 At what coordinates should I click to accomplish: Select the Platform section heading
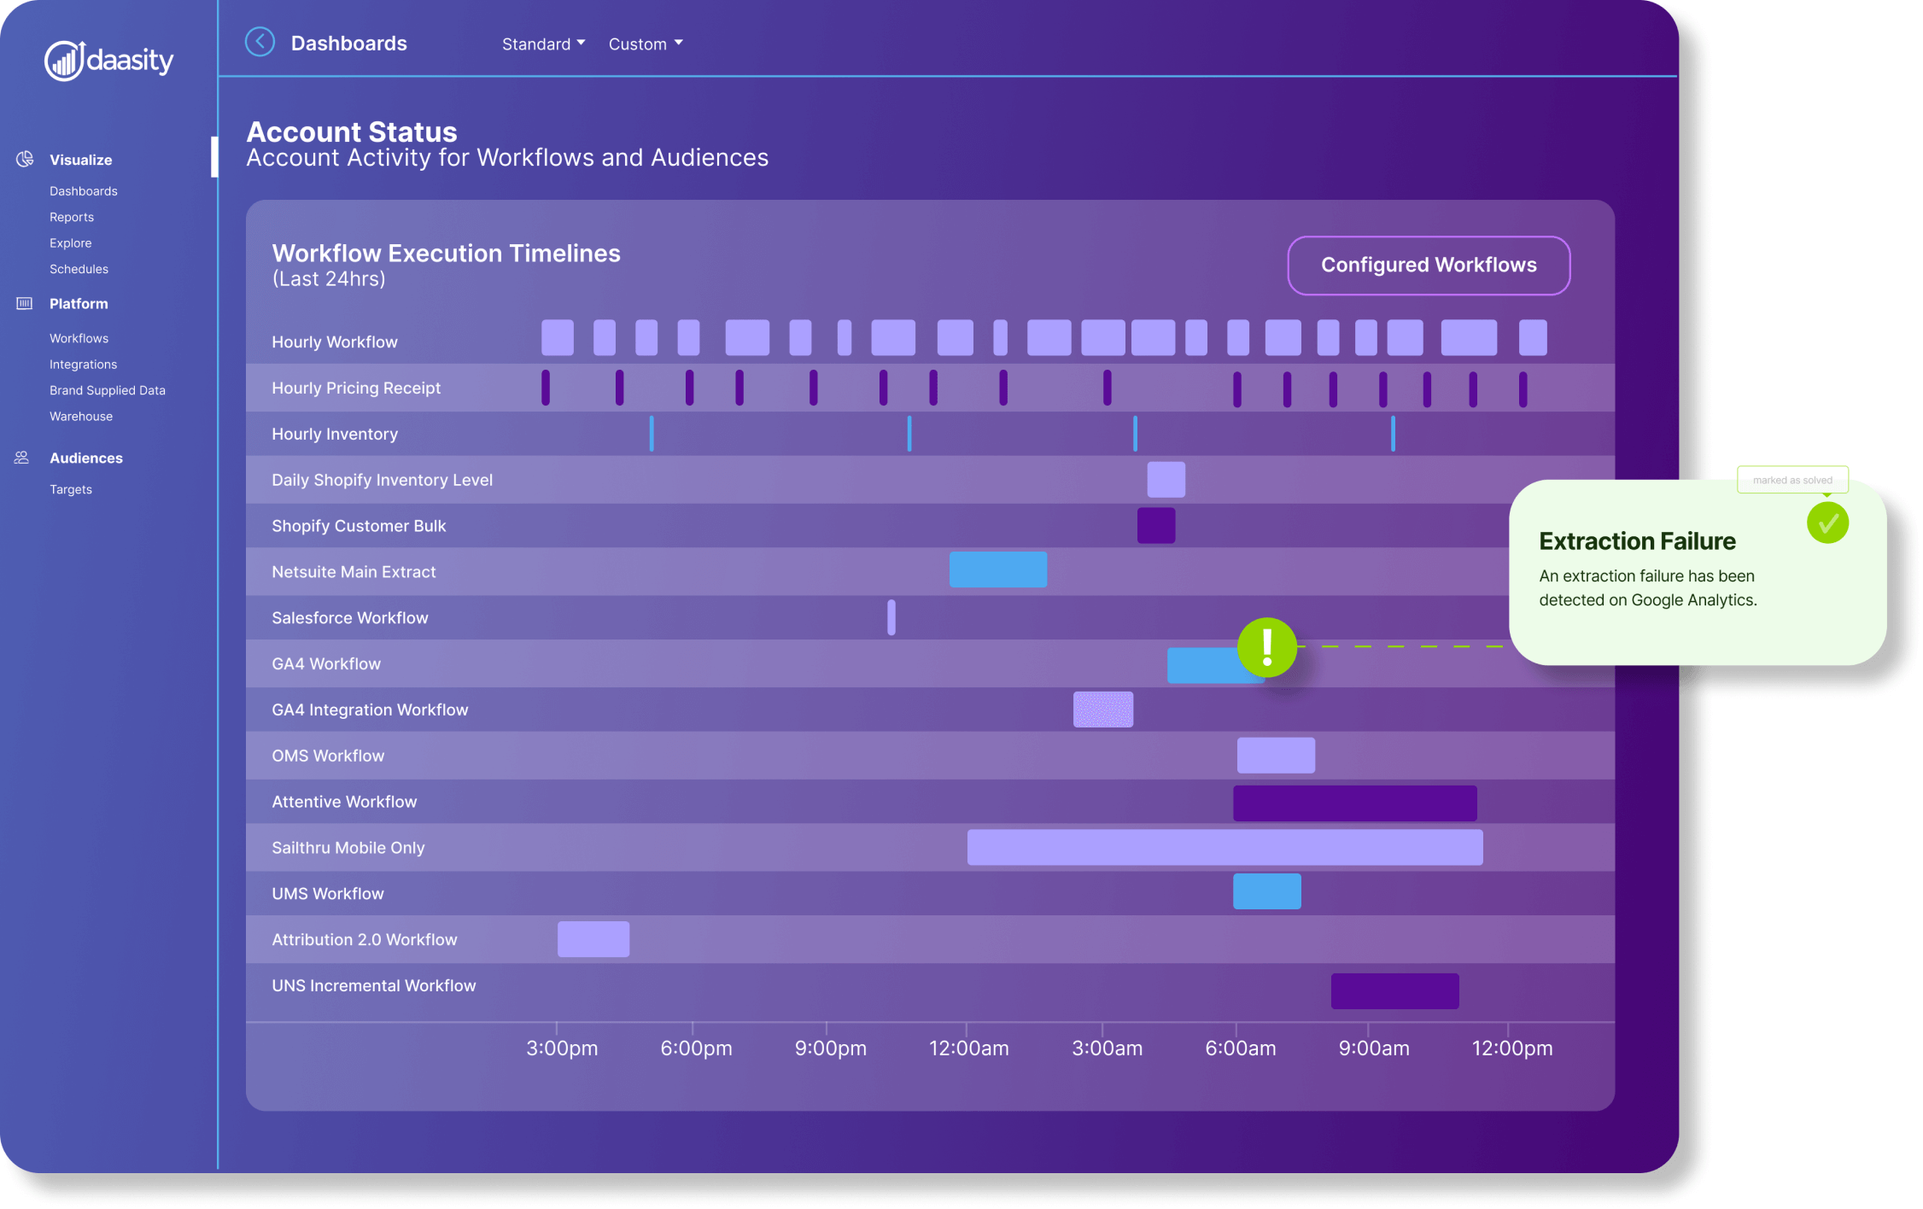[x=79, y=304]
